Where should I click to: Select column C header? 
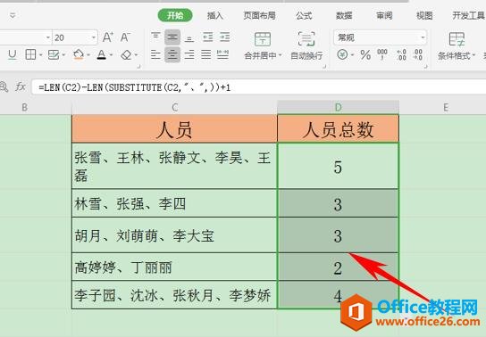pyautogui.click(x=174, y=108)
